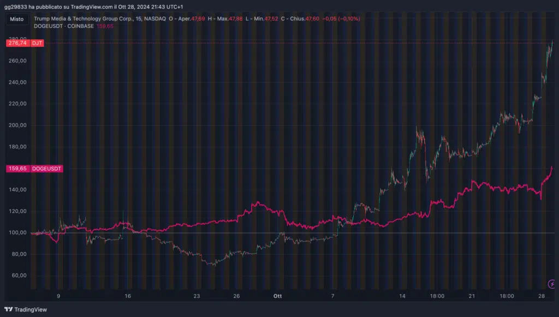Click the 240,00 price axis label
The width and height of the screenshot is (559, 317).
17,82
